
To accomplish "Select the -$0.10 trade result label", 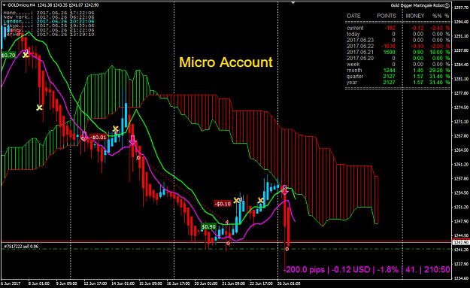I will point(223,204).
